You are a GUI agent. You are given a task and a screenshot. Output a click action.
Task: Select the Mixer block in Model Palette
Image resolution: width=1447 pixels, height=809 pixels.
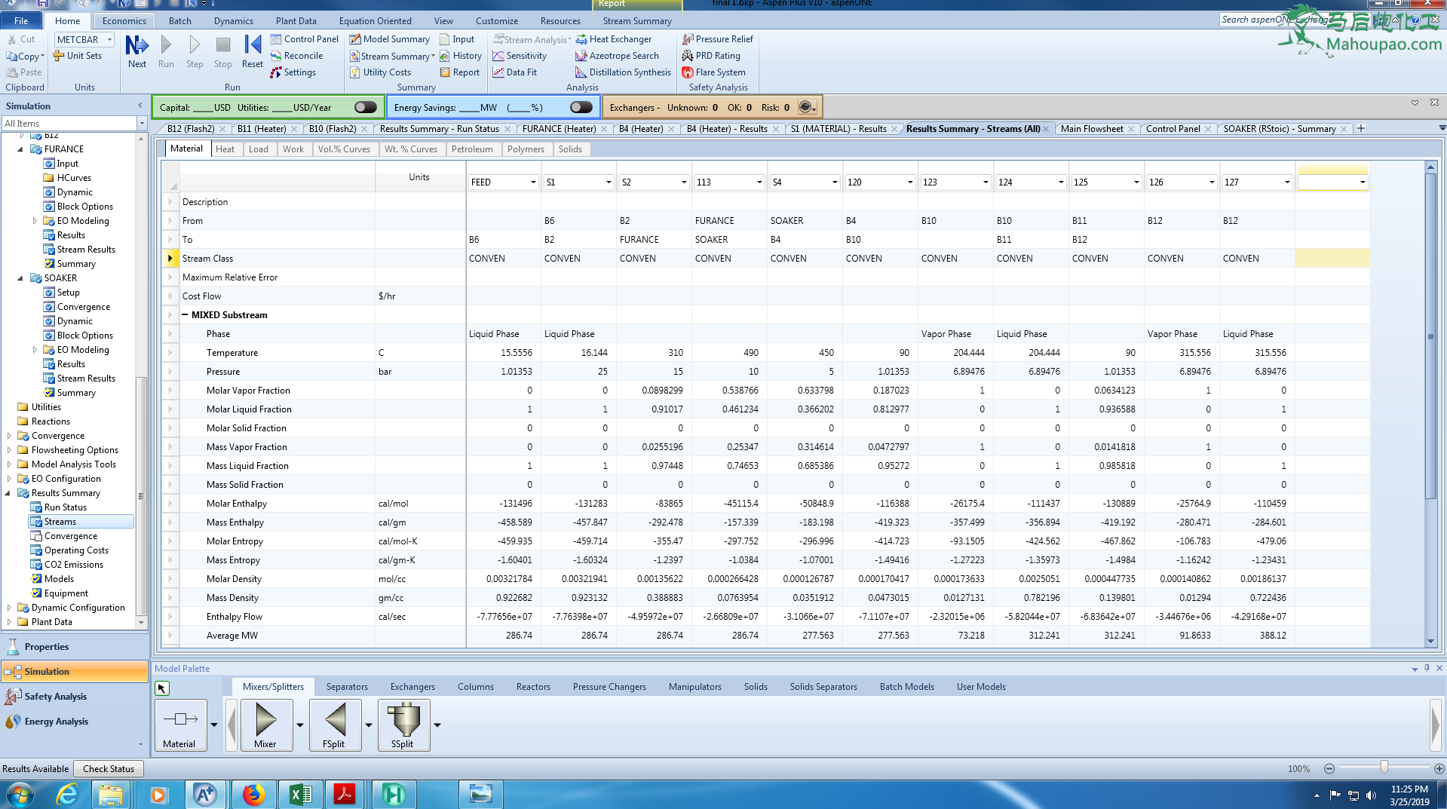(x=265, y=725)
